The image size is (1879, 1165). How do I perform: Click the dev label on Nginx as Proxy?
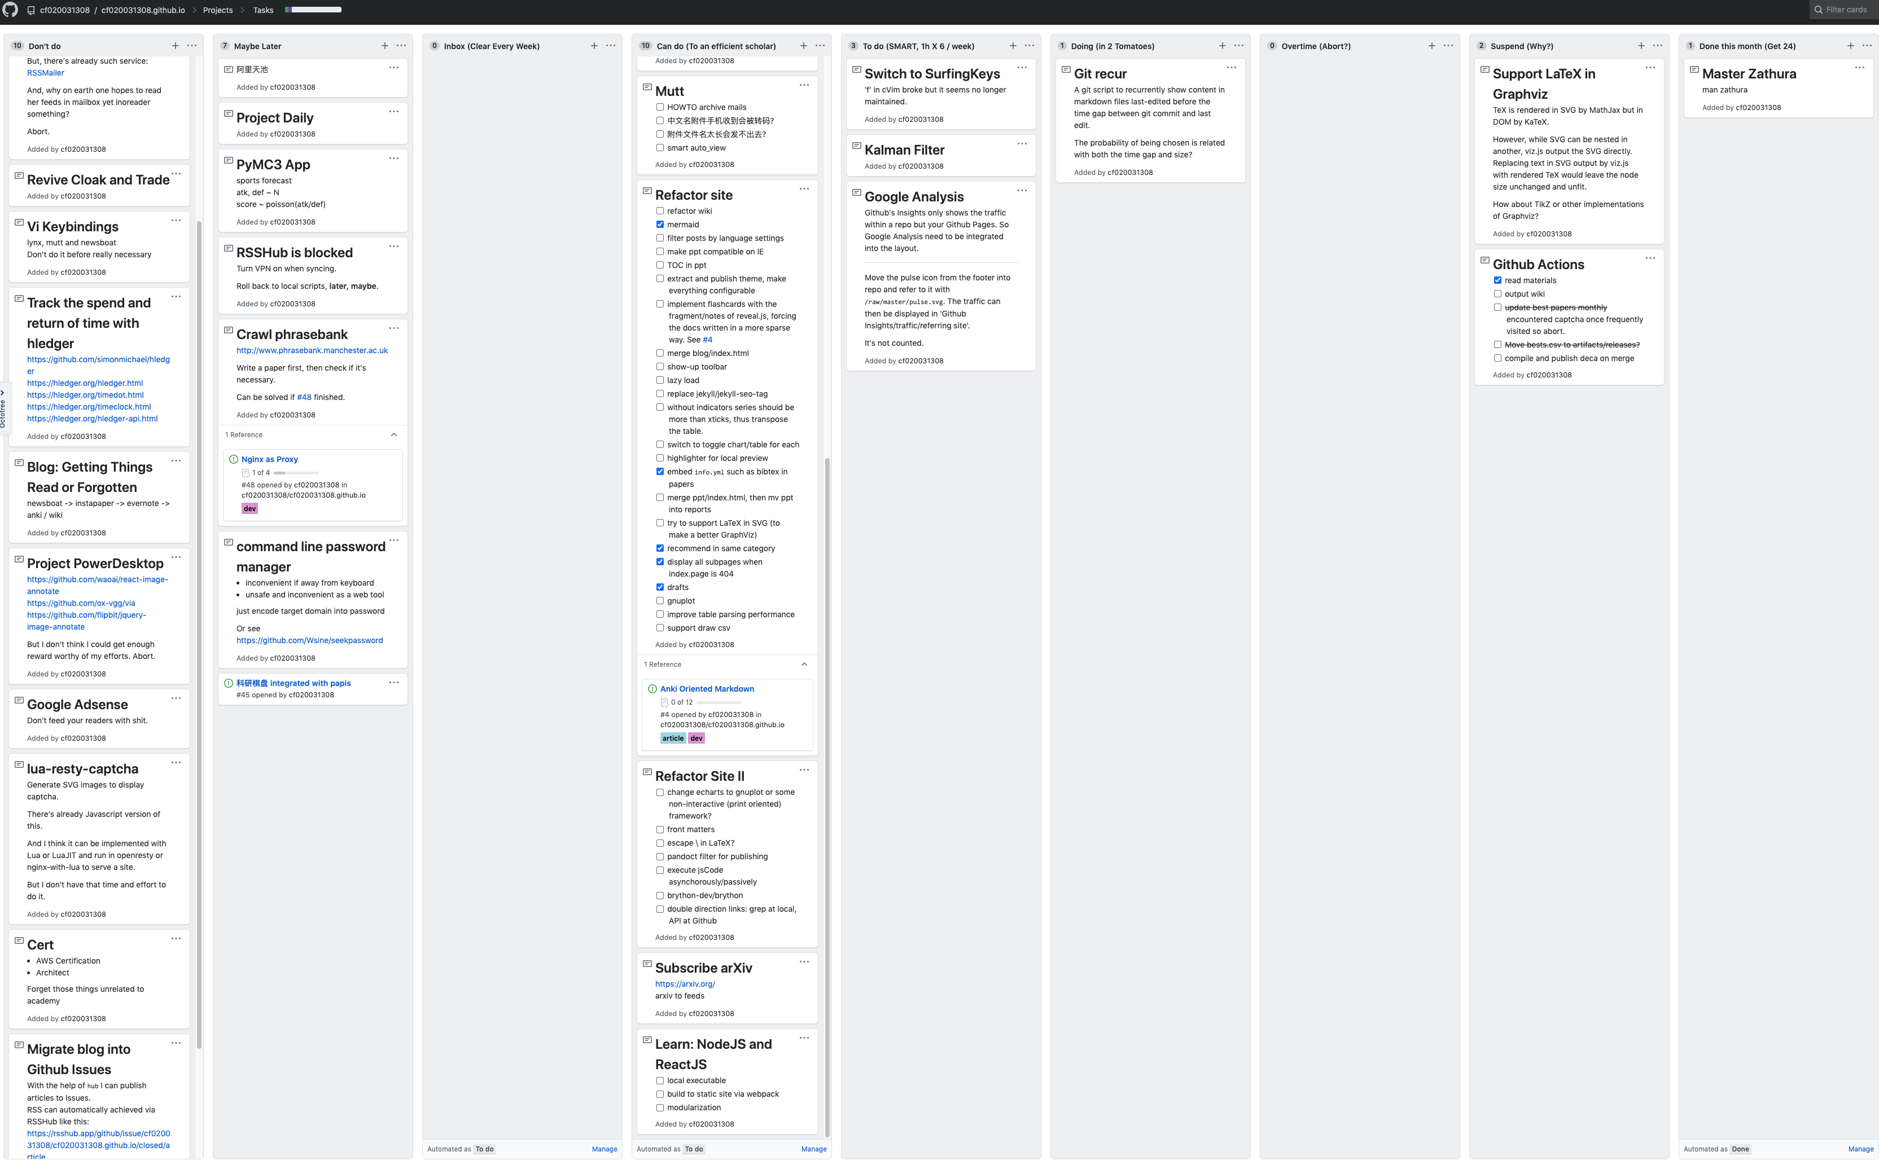point(249,509)
